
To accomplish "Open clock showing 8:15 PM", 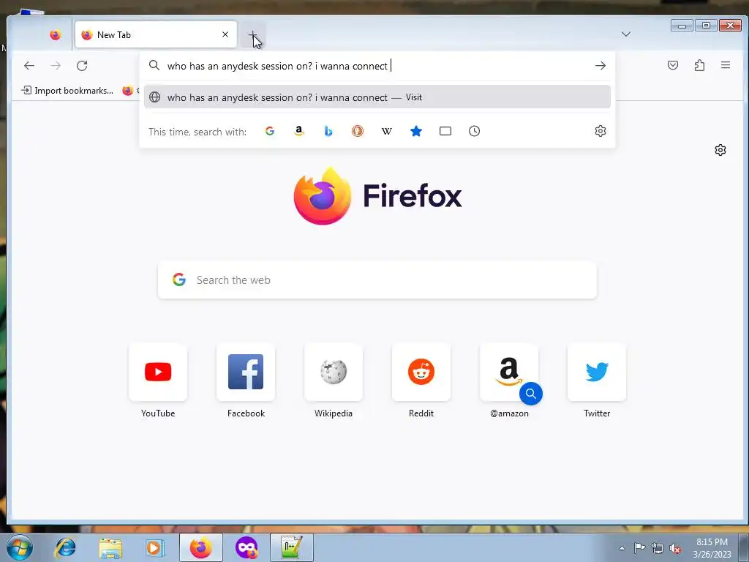I will 712,548.
